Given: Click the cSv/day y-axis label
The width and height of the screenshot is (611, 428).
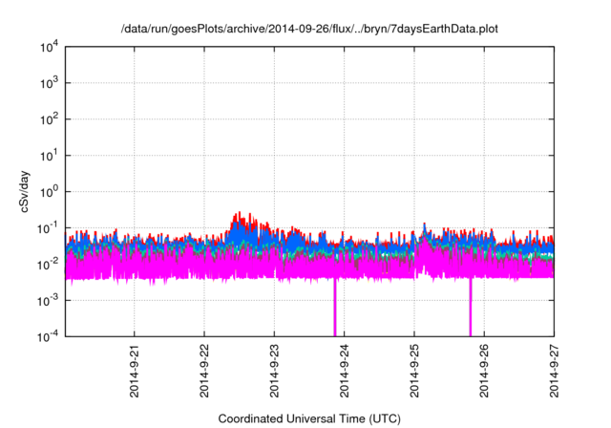Looking at the screenshot, I should [24, 191].
